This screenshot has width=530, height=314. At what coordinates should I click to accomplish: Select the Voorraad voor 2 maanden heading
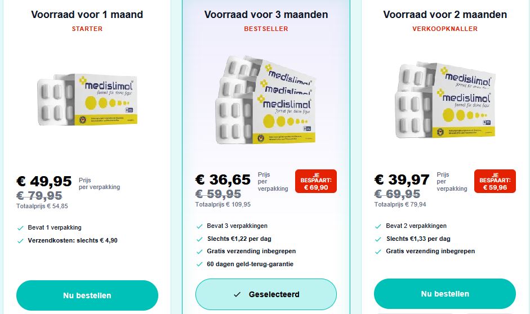click(x=445, y=15)
